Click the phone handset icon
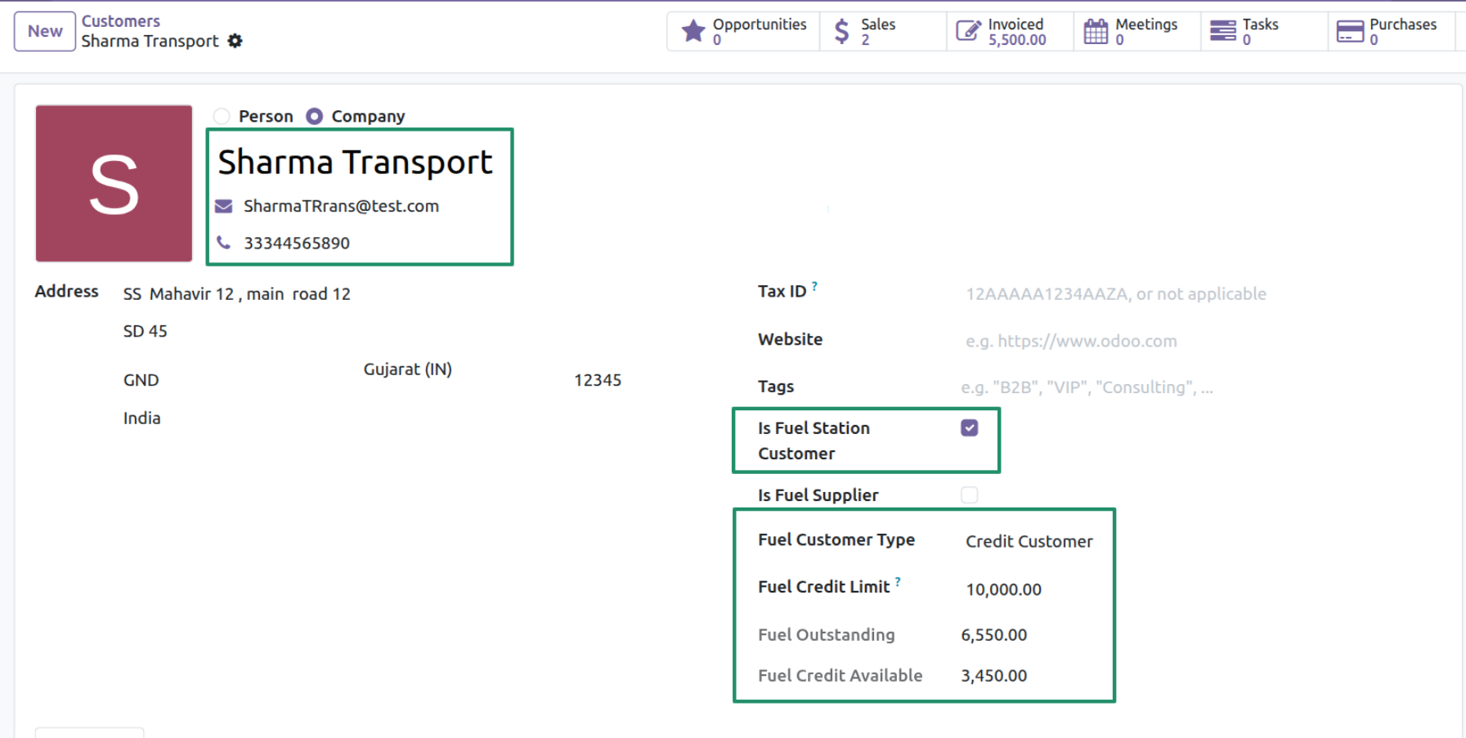 pos(223,242)
